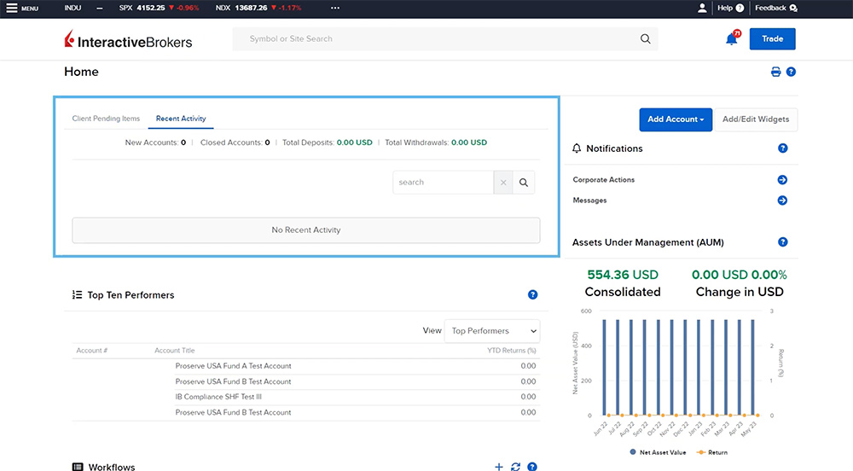Click the search magnifier in Recent Activity
The image size is (853, 471).
(x=524, y=183)
